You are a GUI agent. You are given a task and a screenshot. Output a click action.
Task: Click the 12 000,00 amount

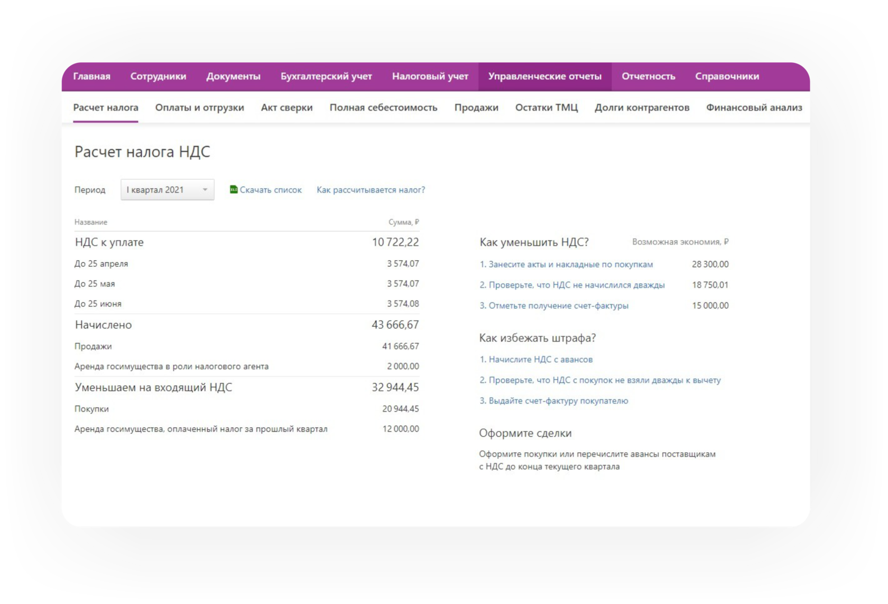[401, 429]
